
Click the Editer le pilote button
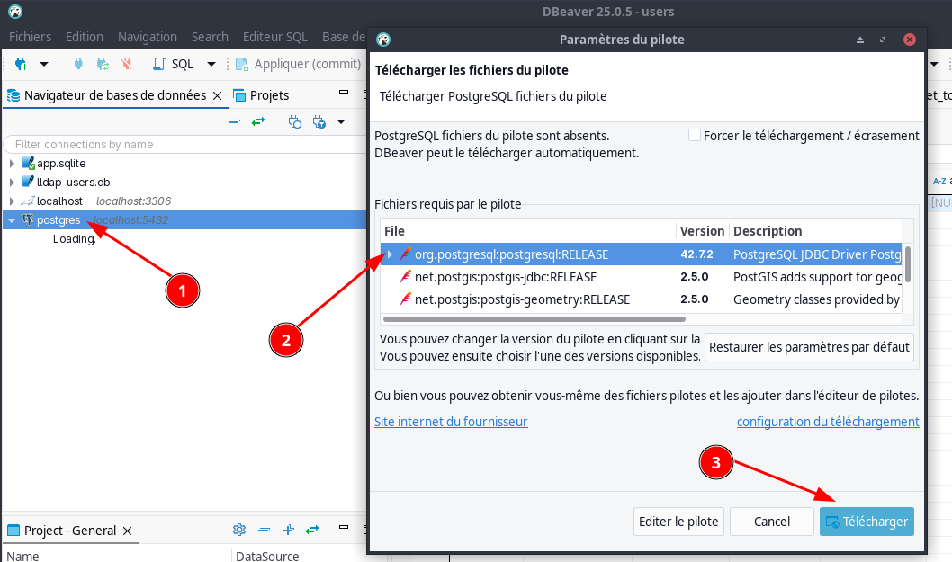pyautogui.click(x=678, y=522)
